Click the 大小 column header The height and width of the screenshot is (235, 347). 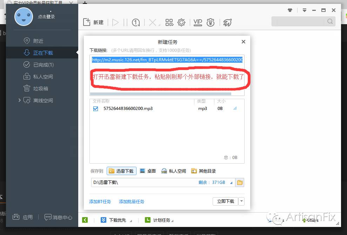221,101
